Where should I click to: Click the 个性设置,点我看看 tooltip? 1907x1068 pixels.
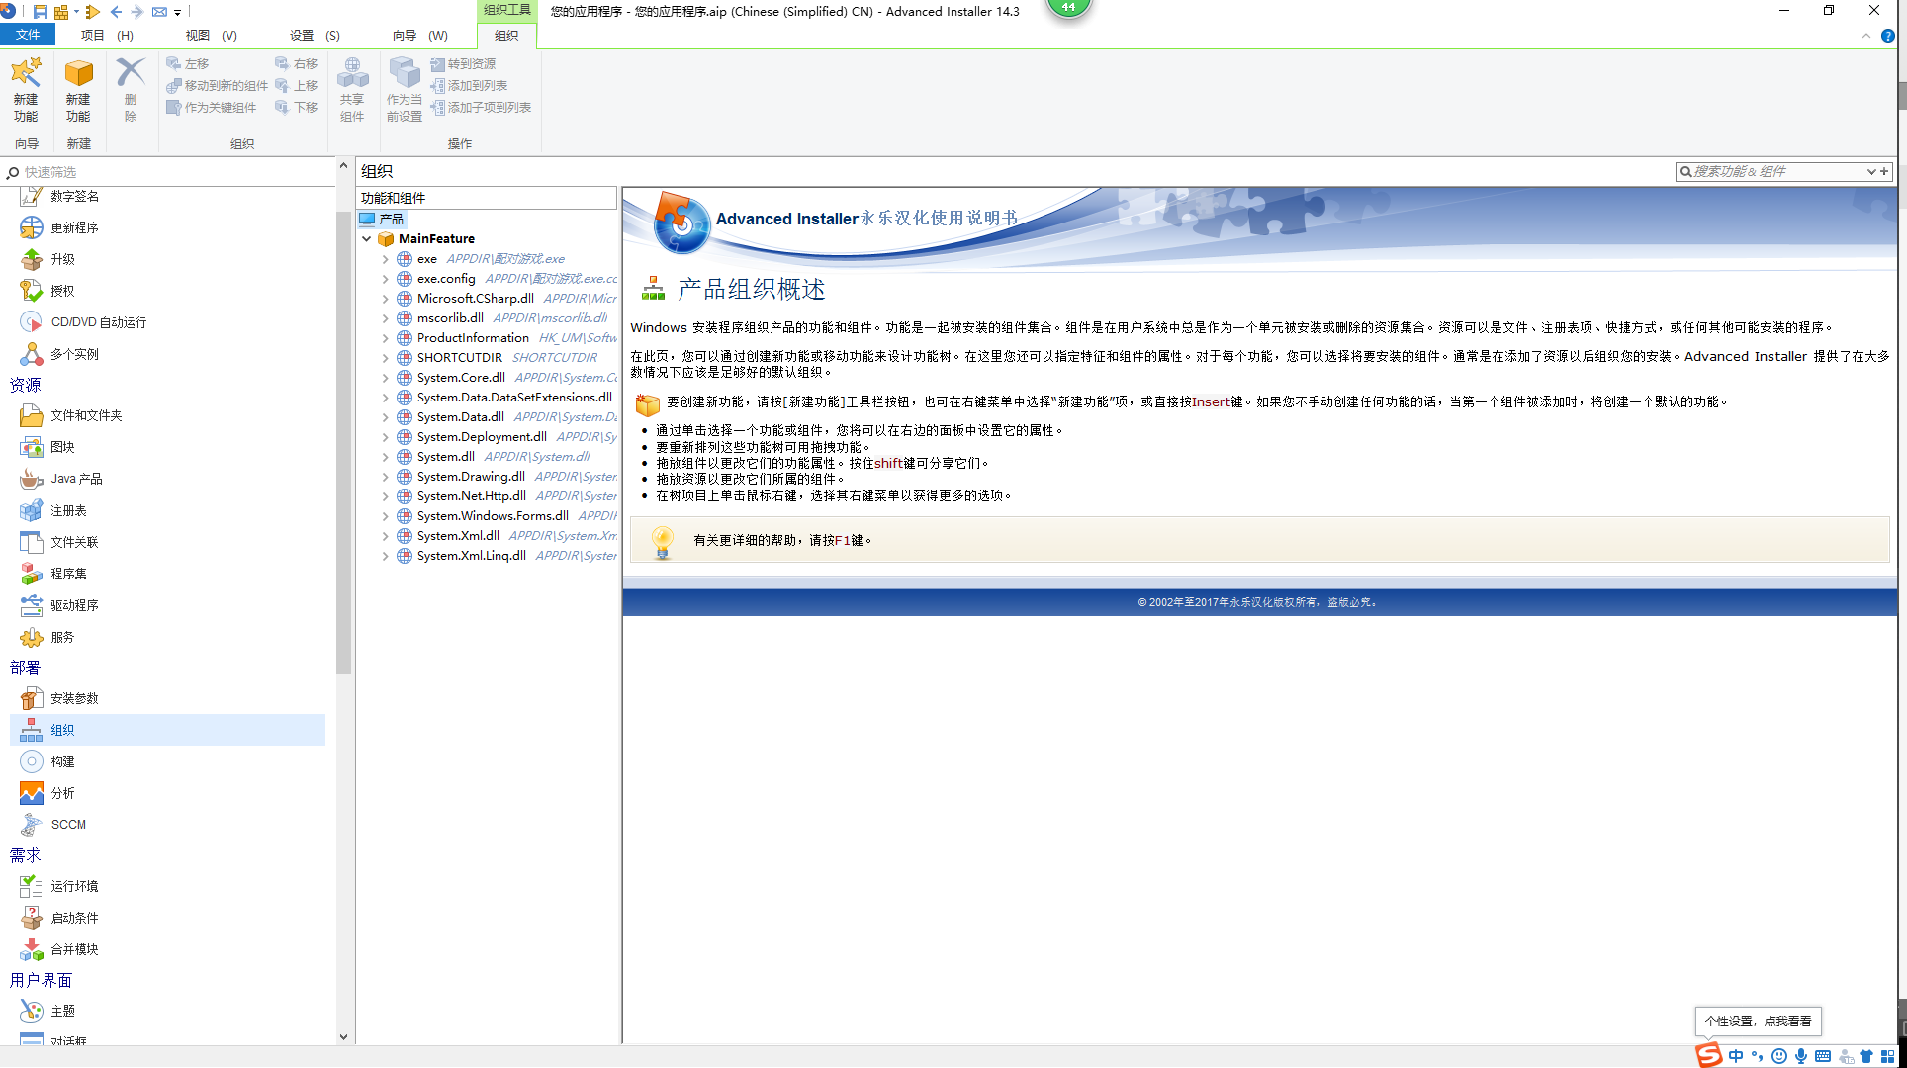click(x=1759, y=1022)
